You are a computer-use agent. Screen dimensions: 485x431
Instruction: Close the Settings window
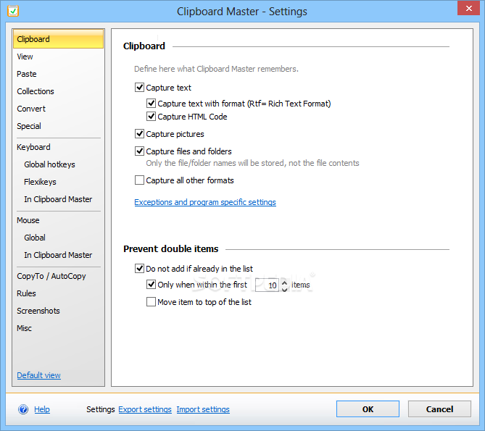(x=468, y=8)
